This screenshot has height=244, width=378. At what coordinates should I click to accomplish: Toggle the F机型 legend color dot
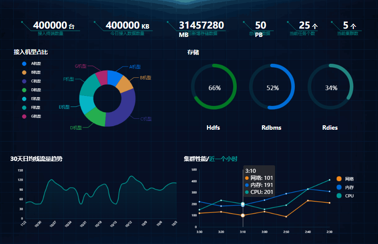(24, 107)
